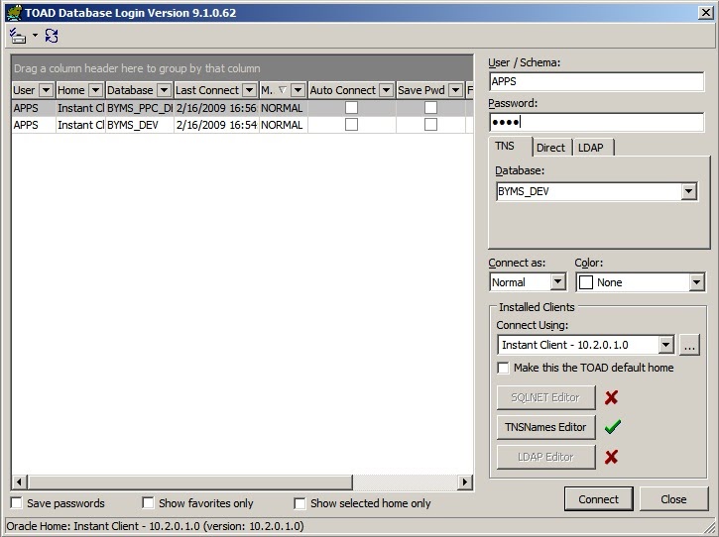Screen dimensions: 719x537
Task: Enable Show selected home only
Action: (300, 503)
